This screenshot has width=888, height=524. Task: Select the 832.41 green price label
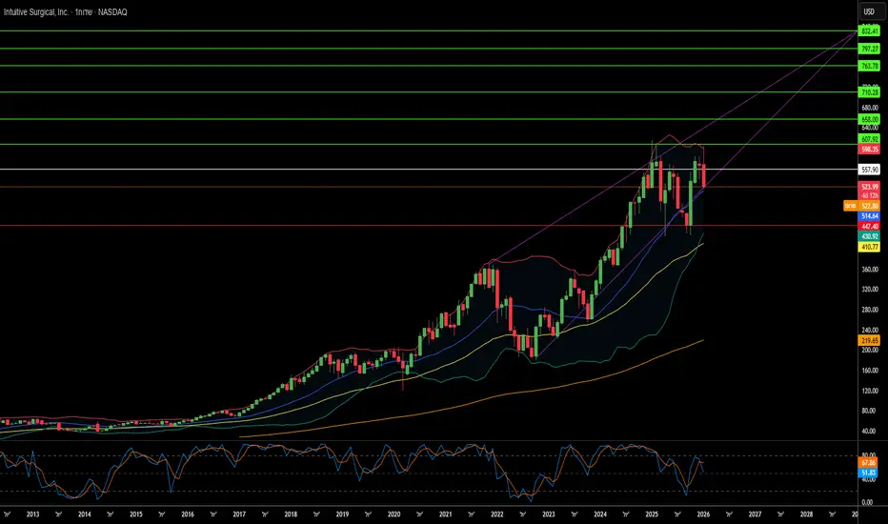click(x=868, y=30)
